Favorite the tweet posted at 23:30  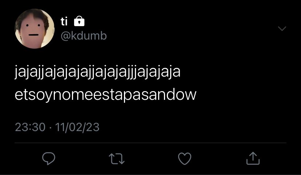pyautogui.click(x=185, y=159)
